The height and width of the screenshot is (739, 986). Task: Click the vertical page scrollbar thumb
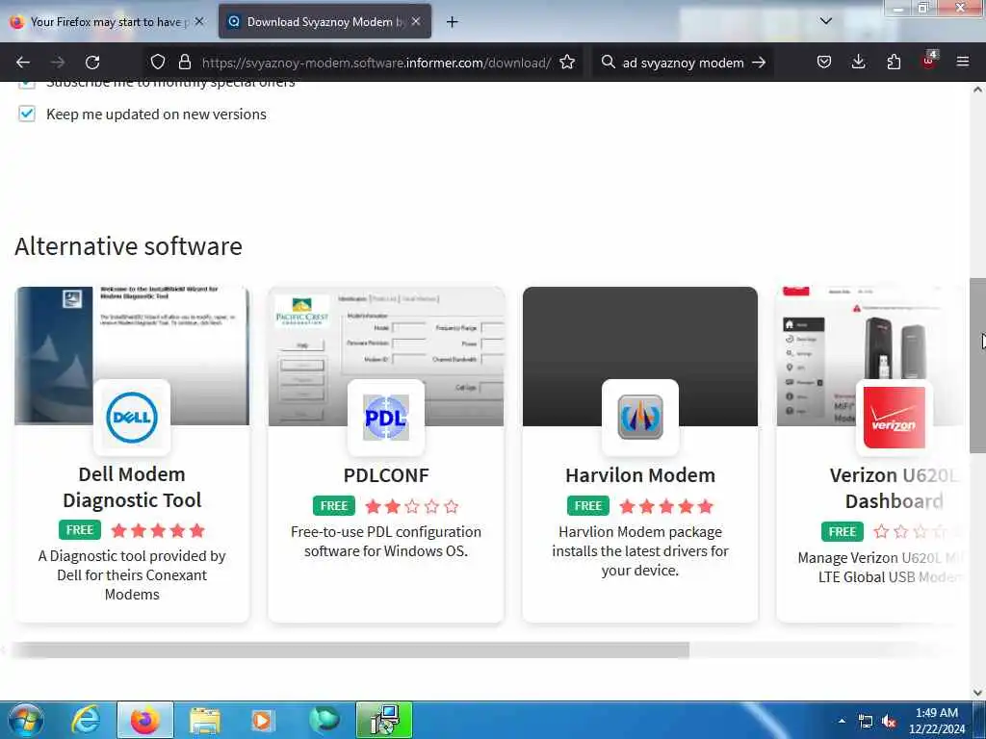[x=977, y=365]
